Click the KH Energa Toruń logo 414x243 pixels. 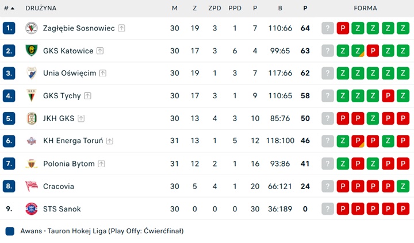click(31, 141)
